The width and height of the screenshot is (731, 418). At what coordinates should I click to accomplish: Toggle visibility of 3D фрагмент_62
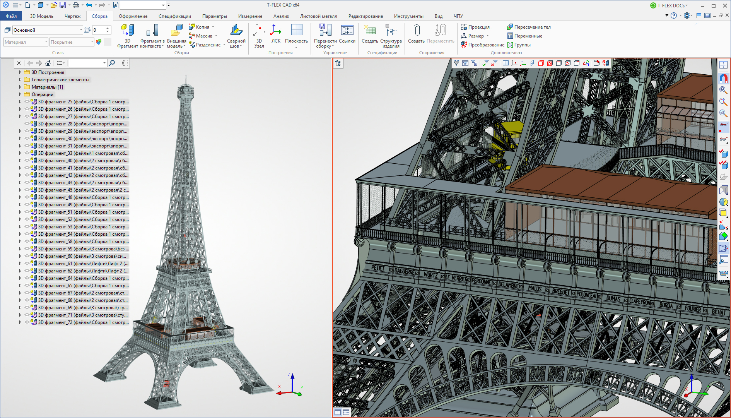click(x=27, y=271)
